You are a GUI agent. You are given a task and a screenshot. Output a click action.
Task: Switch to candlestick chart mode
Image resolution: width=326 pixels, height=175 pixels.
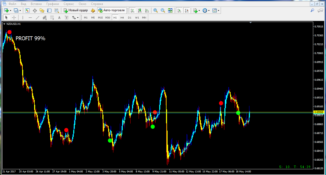coord(140,10)
